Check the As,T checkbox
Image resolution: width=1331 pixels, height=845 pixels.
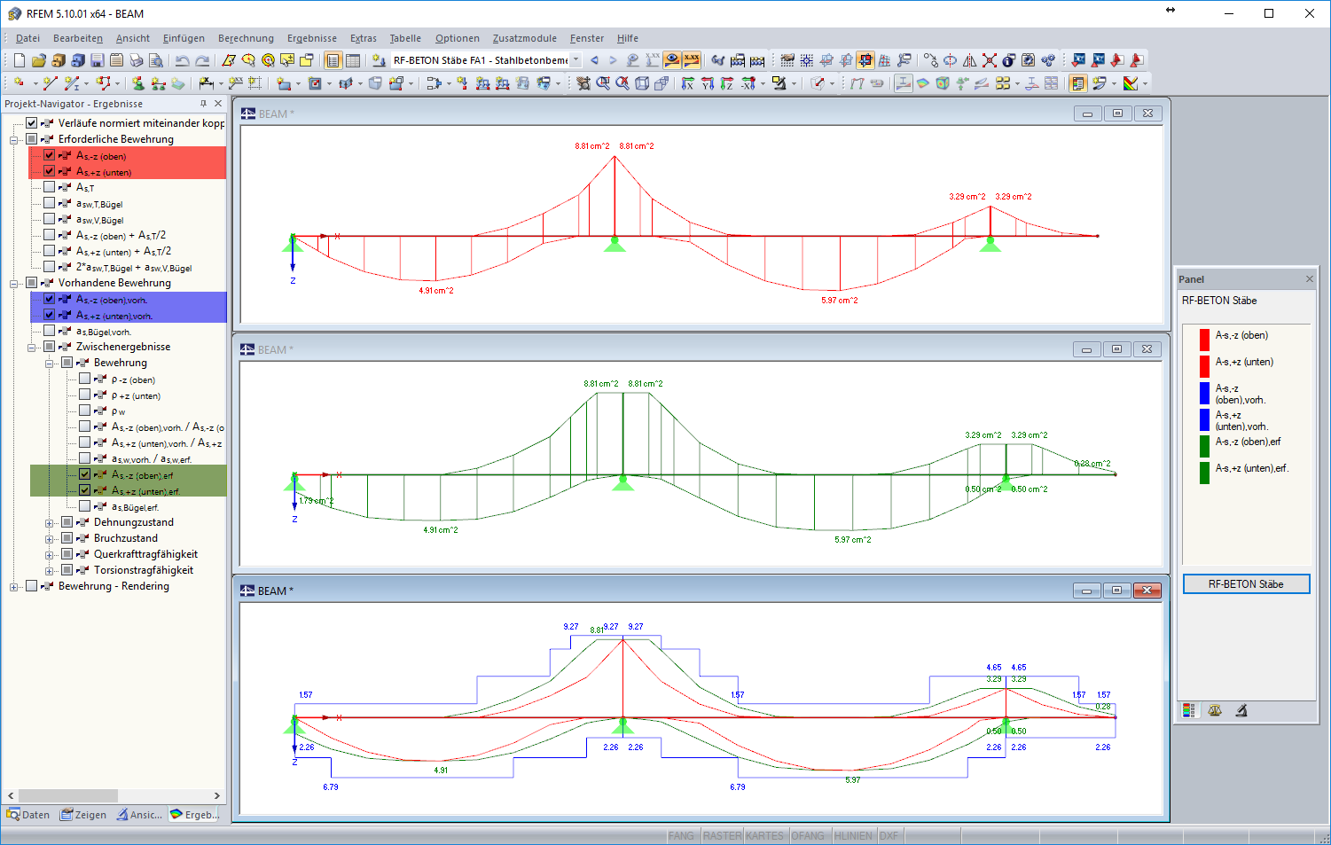click(x=50, y=187)
